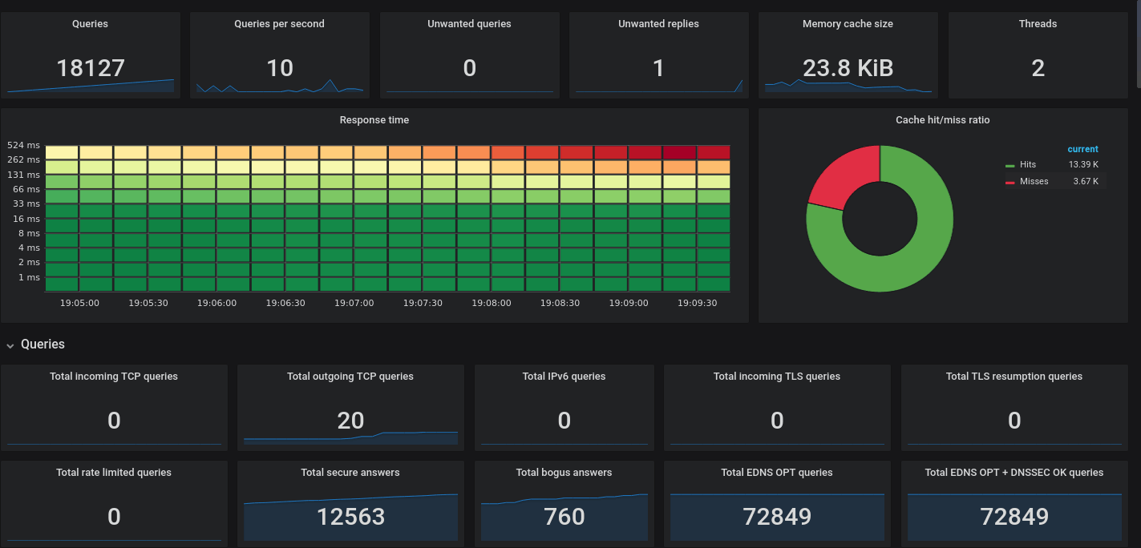
Task: Click the 12563 secure answers value
Action: click(350, 517)
